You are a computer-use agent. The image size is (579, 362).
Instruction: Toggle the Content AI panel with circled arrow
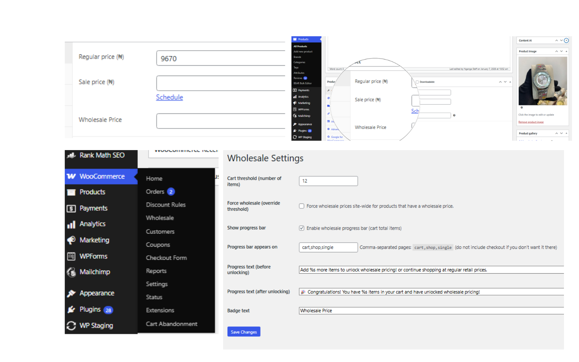coord(566,41)
